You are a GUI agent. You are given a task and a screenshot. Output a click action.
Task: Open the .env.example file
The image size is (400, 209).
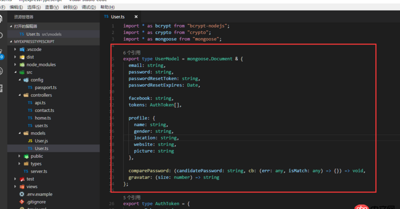[39, 194]
